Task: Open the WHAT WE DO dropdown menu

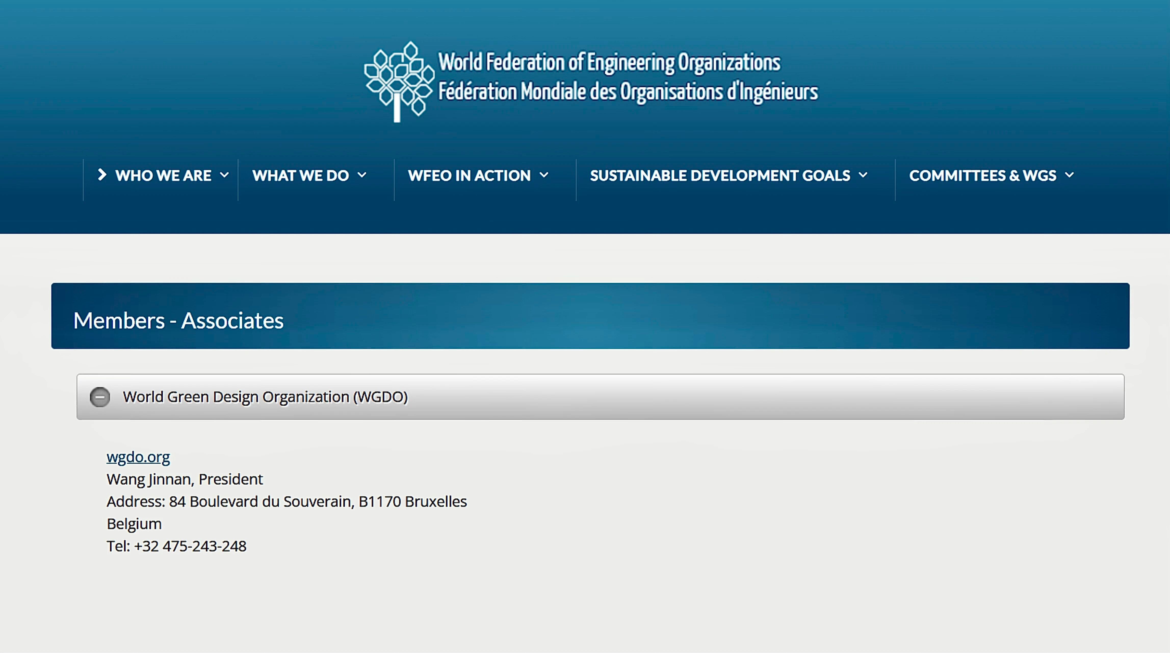Action: tap(301, 175)
